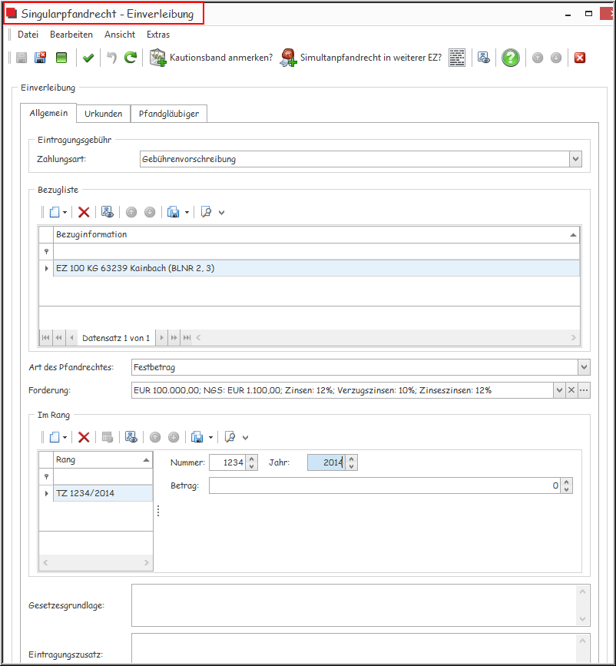Click the green refresh arrow icon
This screenshot has height=666, width=616.
click(131, 58)
